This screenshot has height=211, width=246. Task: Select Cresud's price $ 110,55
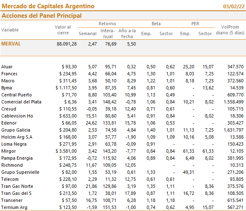point(68,109)
